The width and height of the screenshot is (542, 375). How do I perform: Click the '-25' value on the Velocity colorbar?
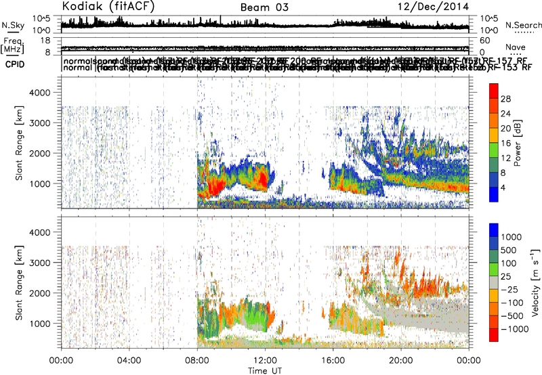coord(509,290)
